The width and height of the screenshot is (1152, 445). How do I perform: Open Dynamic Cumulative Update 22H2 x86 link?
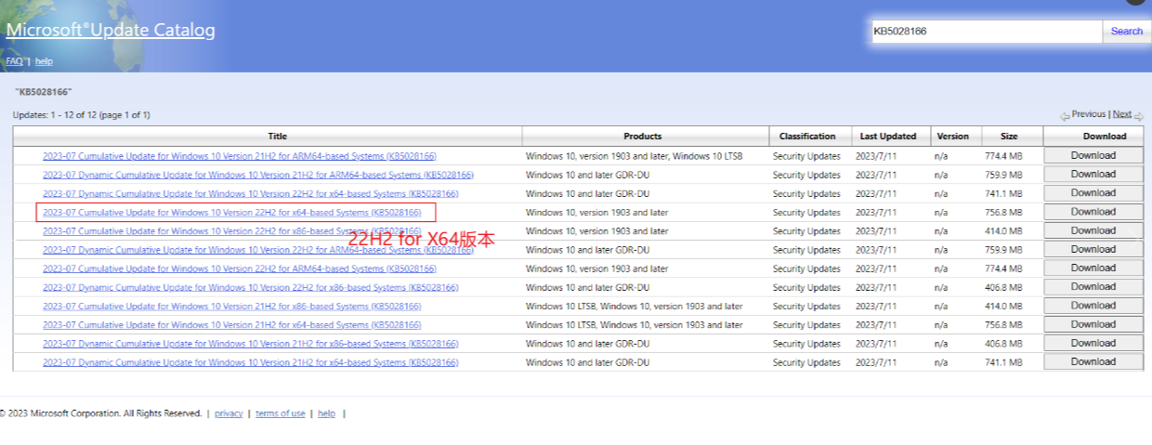pyautogui.click(x=251, y=287)
